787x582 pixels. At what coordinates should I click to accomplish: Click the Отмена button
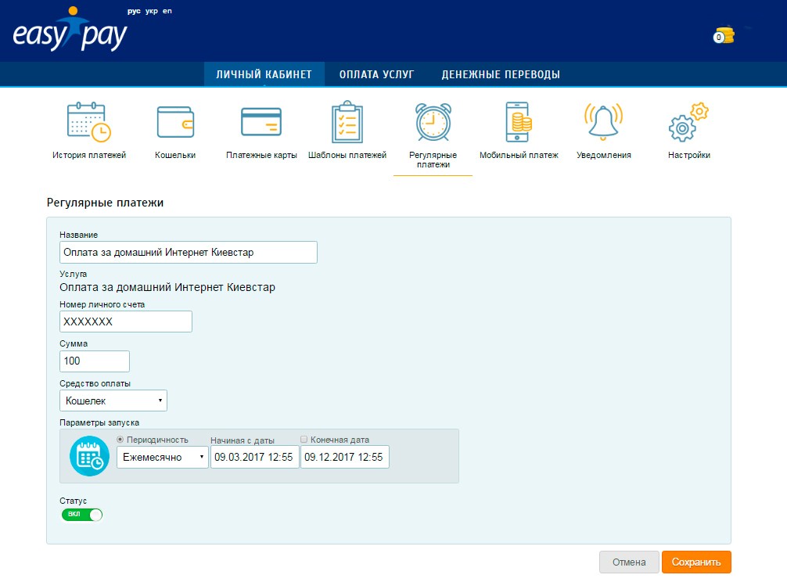(x=629, y=562)
